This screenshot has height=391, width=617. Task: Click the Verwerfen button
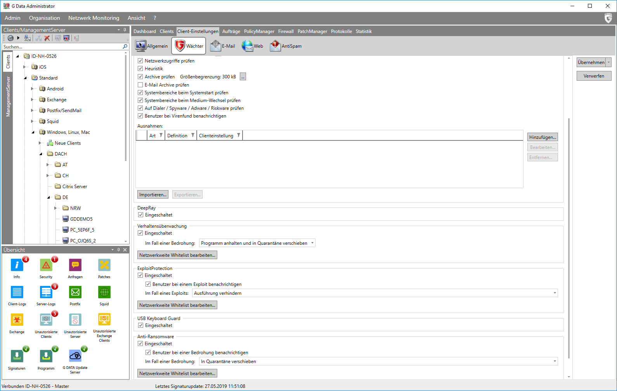coord(594,76)
